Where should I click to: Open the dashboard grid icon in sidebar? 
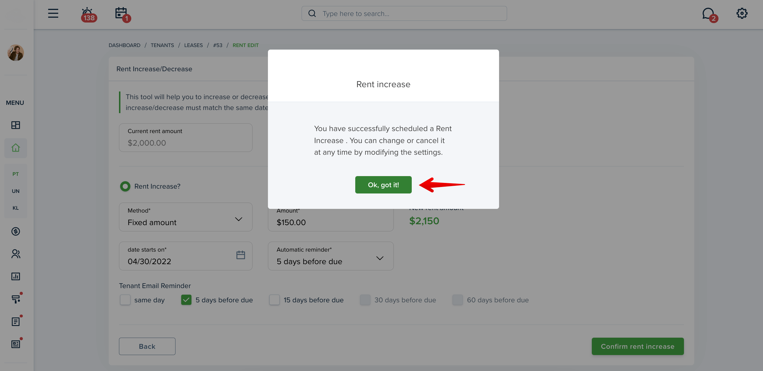15,125
